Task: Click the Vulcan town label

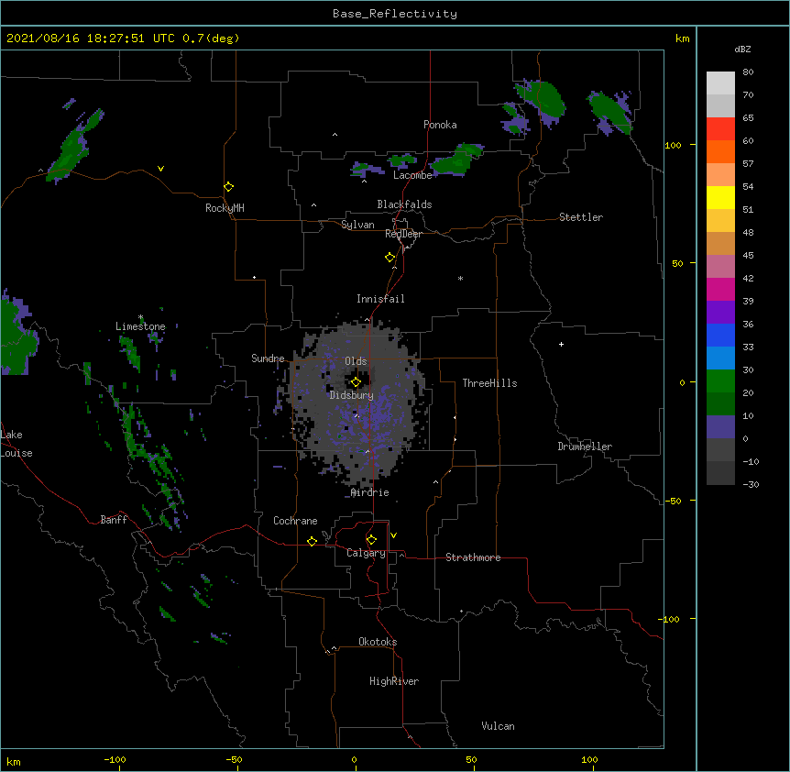Action: [498, 726]
